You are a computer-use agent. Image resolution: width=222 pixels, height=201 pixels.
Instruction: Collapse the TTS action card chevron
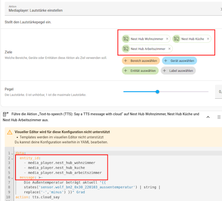coord(208,117)
